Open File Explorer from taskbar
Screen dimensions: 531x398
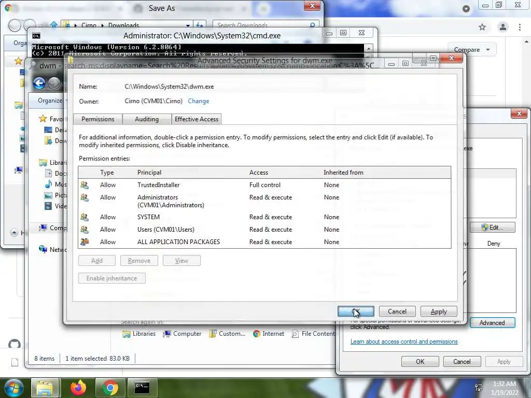tap(45, 388)
